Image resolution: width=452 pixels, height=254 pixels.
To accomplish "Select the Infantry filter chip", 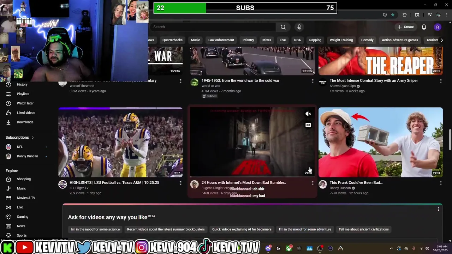I will point(248,40).
